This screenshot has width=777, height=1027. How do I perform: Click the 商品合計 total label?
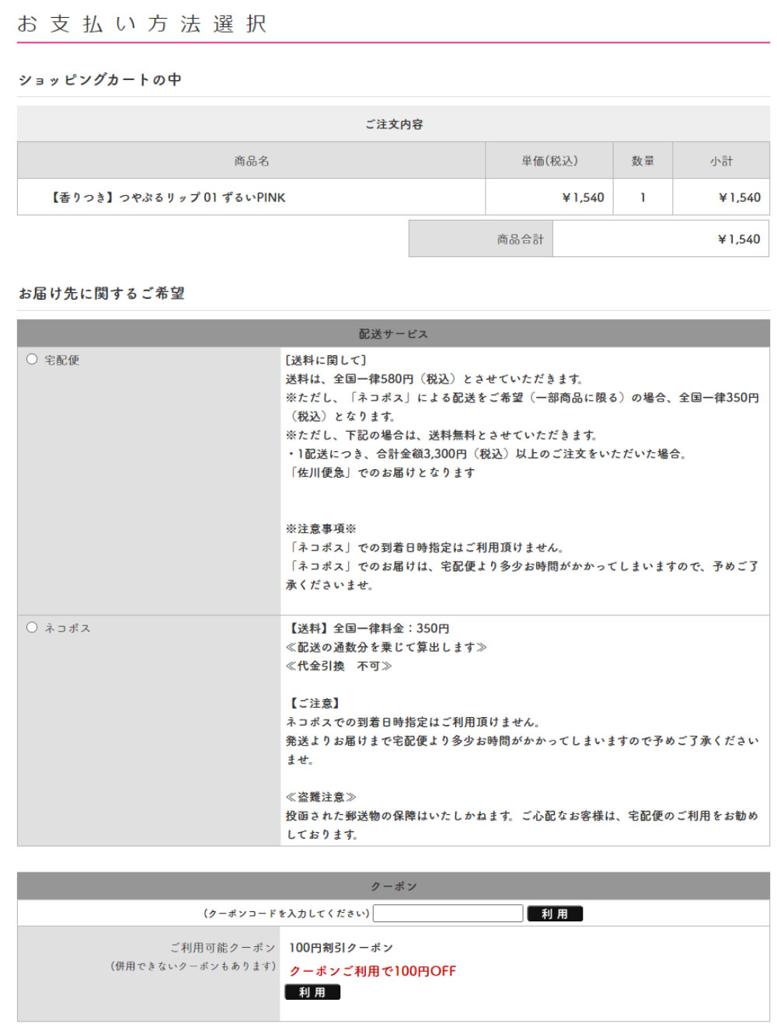click(x=520, y=239)
